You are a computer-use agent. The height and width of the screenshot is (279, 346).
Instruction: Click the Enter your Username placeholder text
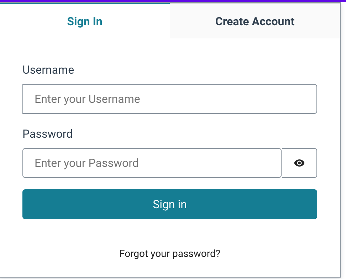click(87, 99)
